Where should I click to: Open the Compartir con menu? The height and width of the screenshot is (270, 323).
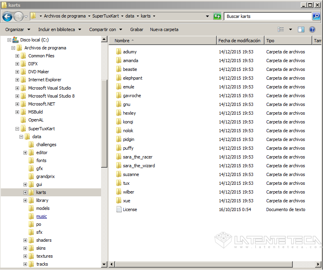tap(105, 29)
